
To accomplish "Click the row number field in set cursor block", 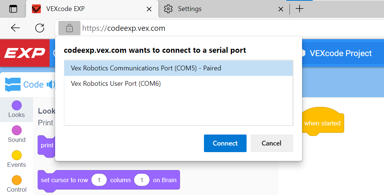I will 99,180.
